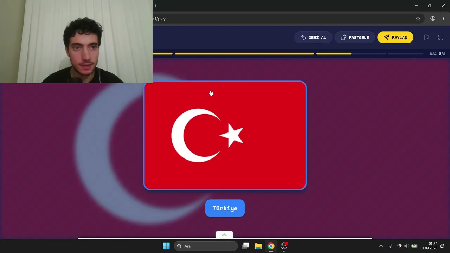Click the volume speaker tray icon
The width and height of the screenshot is (450, 253).
[406, 246]
